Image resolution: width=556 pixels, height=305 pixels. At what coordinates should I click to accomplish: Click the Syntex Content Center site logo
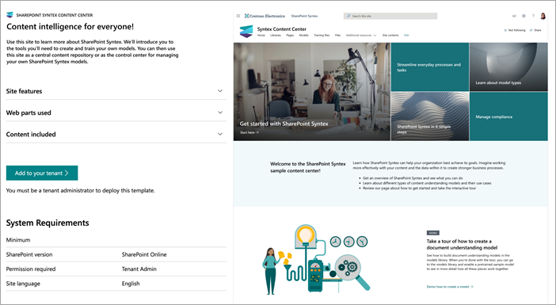(246, 32)
